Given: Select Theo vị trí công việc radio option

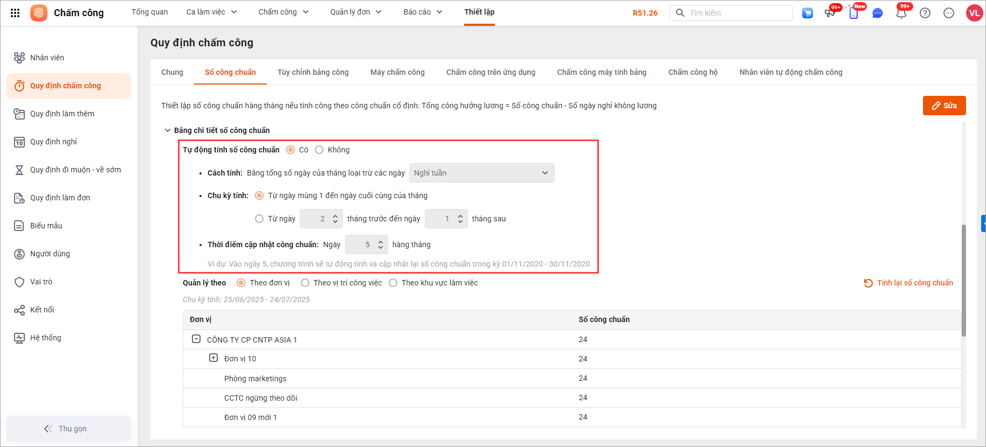Looking at the screenshot, I should click(305, 283).
